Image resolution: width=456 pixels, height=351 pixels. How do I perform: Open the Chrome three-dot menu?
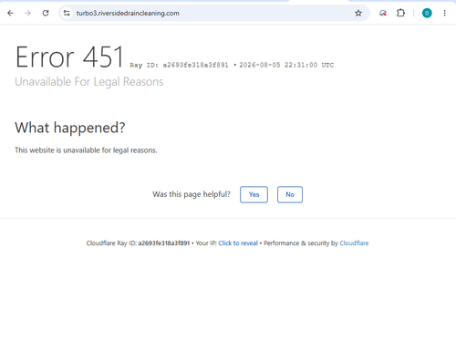coord(444,13)
